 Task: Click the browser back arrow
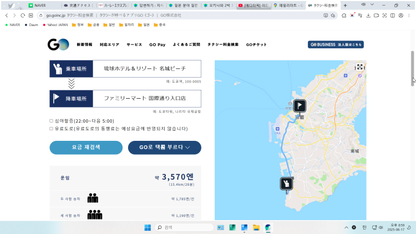[x=7, y=16]
